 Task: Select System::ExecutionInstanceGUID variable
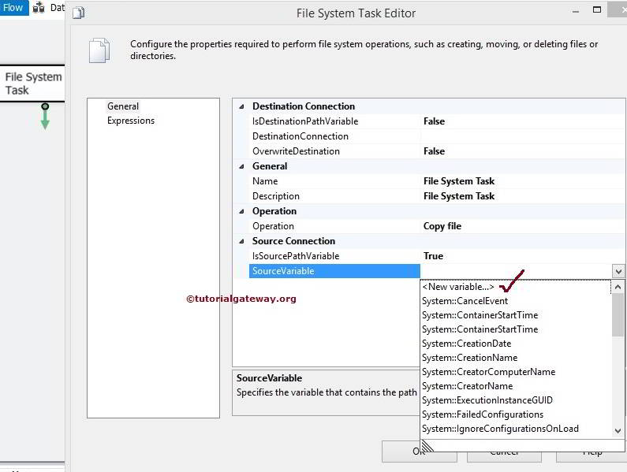coord(487,400)
